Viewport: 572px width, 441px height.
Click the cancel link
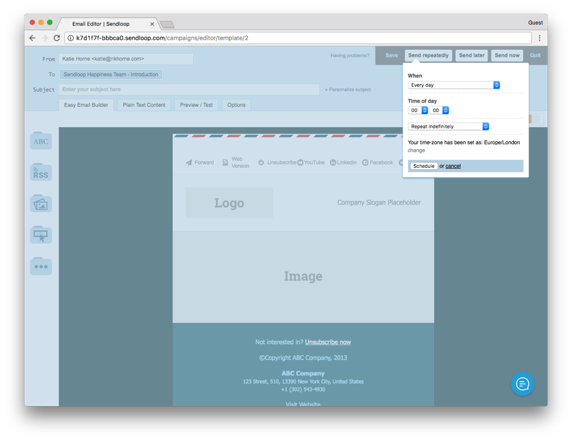453,166
